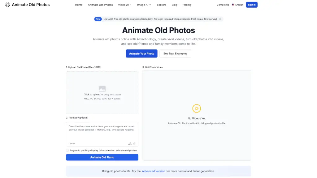The image size is (317, 178).
Task: Enable the public display agreement checkbox
Action: pyautogui.click(x=67, y=150)
